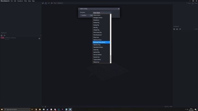This screenshot has width=198, height=111.
Task: Select the Pink Footed Pig entry
Action: 101,32
